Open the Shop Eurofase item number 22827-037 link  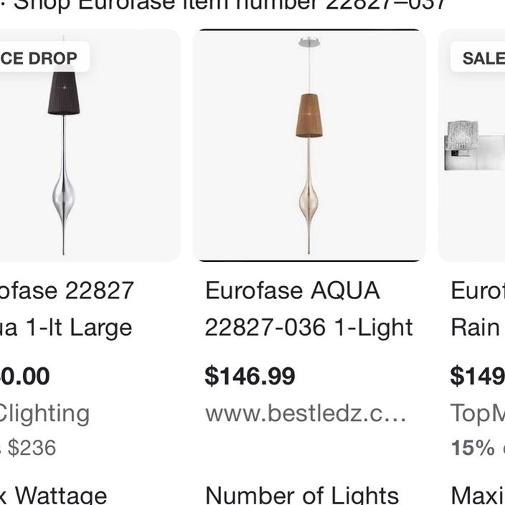pos(230,5)
